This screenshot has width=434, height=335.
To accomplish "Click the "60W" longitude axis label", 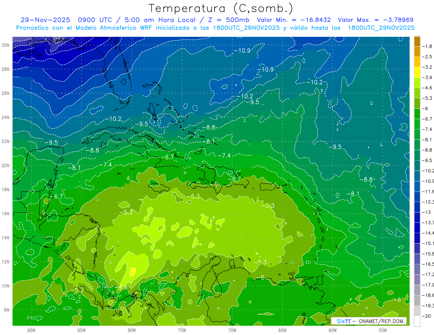I will pos(333,331).
